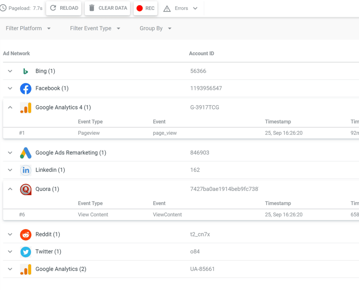Click the Facebook account ID 1193956547
359x290 pixels.
click(206, 88)
